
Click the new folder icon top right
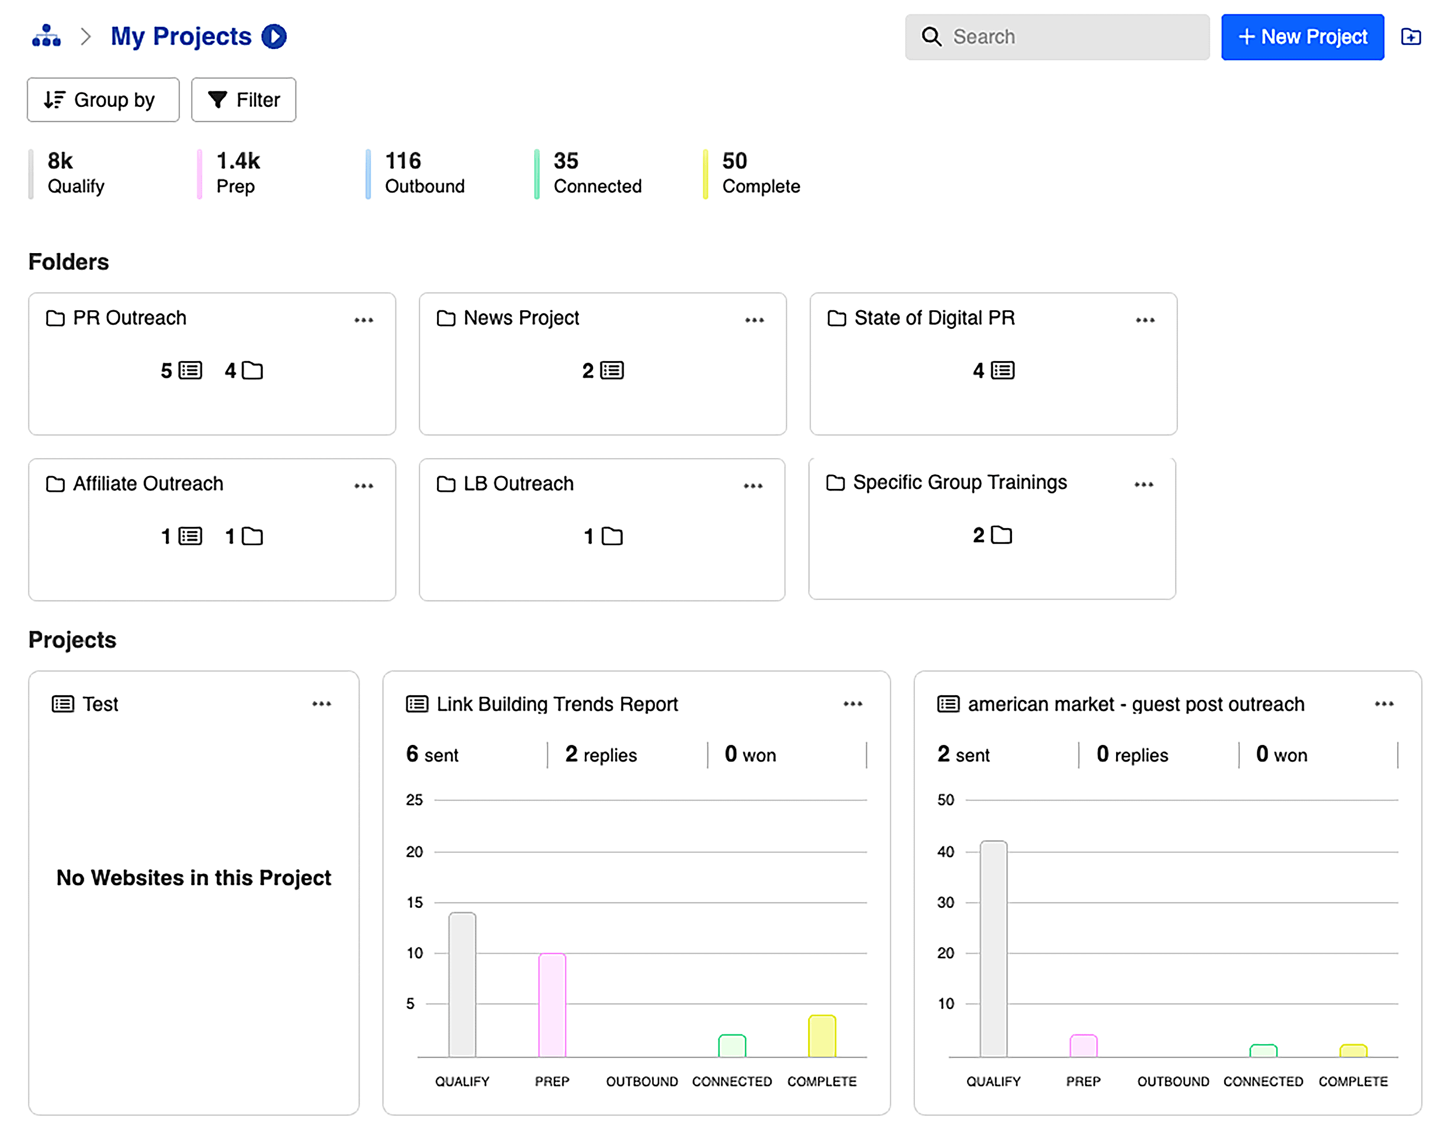[1412, 38]
